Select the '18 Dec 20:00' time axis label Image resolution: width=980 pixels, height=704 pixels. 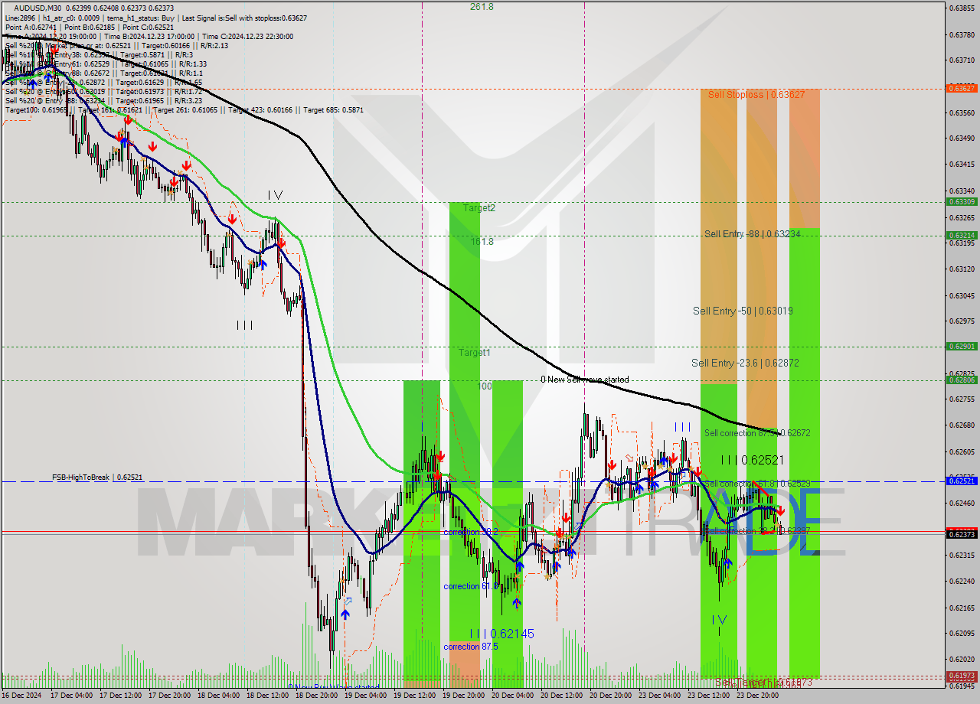click(315, 696)
